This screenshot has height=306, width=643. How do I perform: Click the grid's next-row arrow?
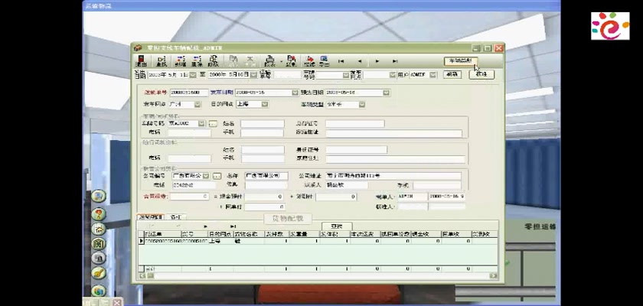click(206, 226)
